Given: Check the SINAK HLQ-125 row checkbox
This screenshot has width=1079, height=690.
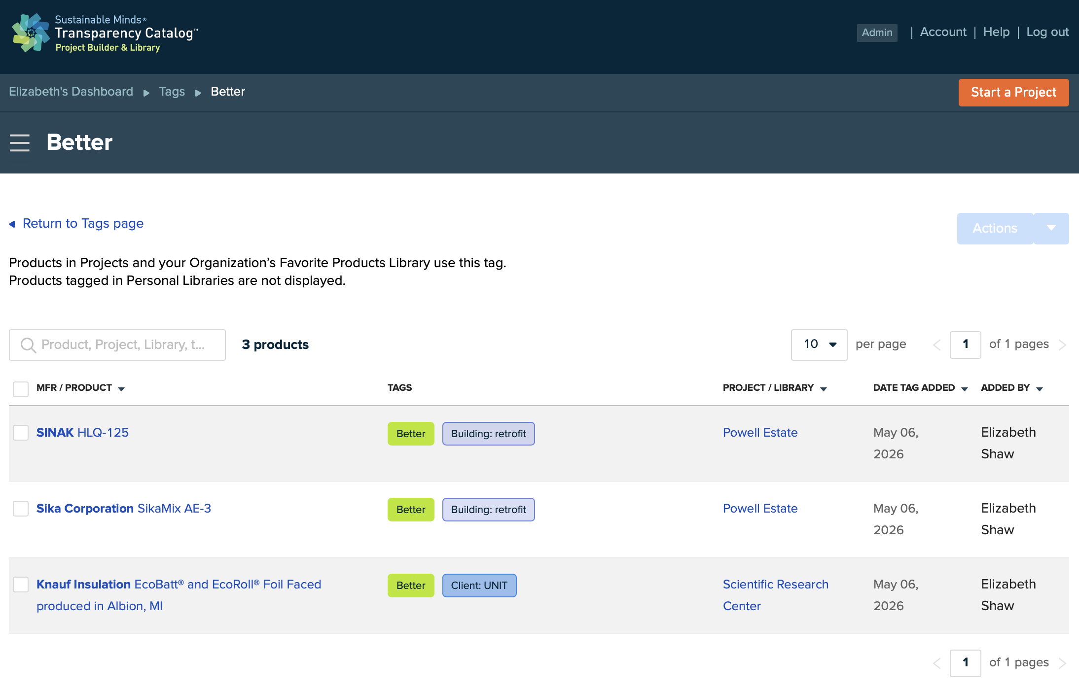Looking at the screenshot, I should tap(21, 433).
